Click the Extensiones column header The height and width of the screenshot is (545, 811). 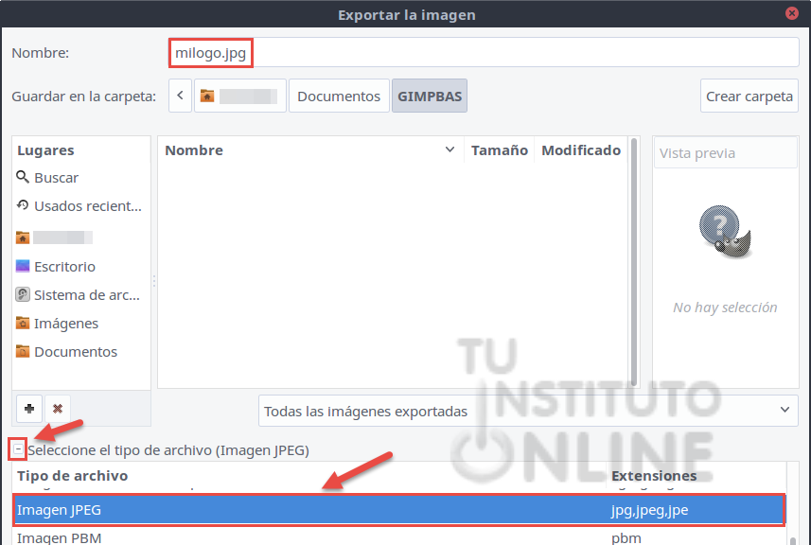click(696, 475)
